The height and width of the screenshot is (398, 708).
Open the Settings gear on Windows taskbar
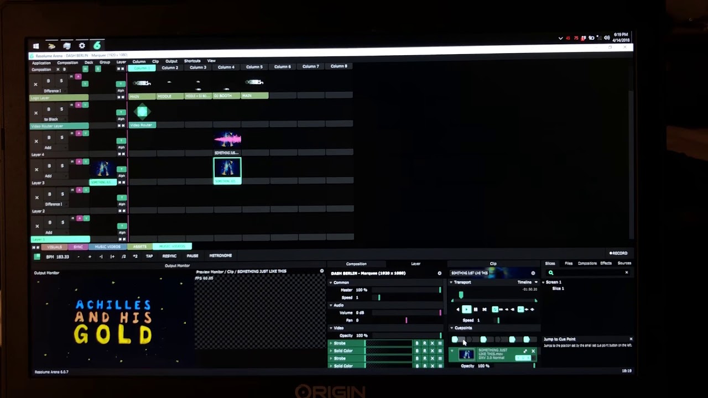tap(82, 46)
